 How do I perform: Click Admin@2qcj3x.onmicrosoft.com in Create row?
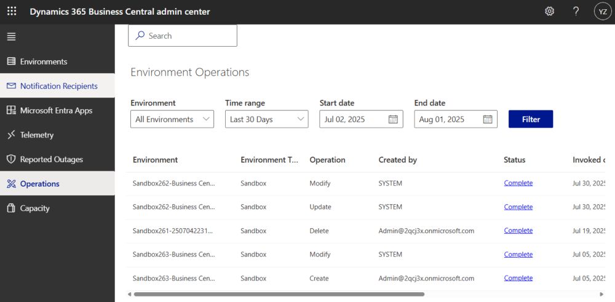(426, 278)
